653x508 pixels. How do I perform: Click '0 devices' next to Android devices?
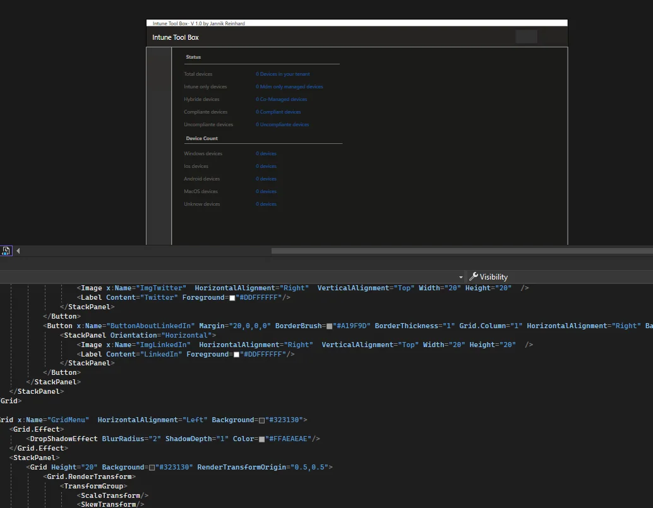pos(266,179)
